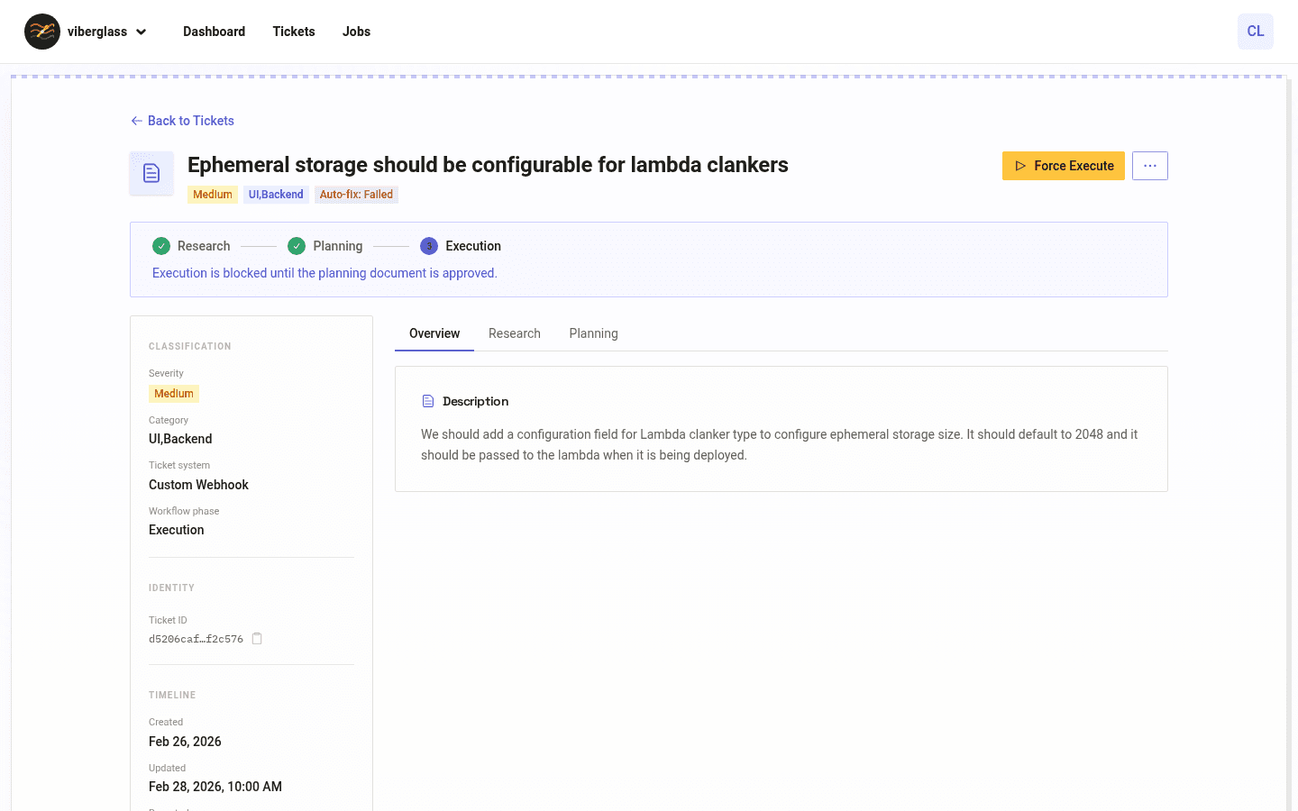Image resolution: width=1298 pixels, height=811 pixels.
Task: Copy the Ticket ID to clipboard
Action: coord(257,639)
